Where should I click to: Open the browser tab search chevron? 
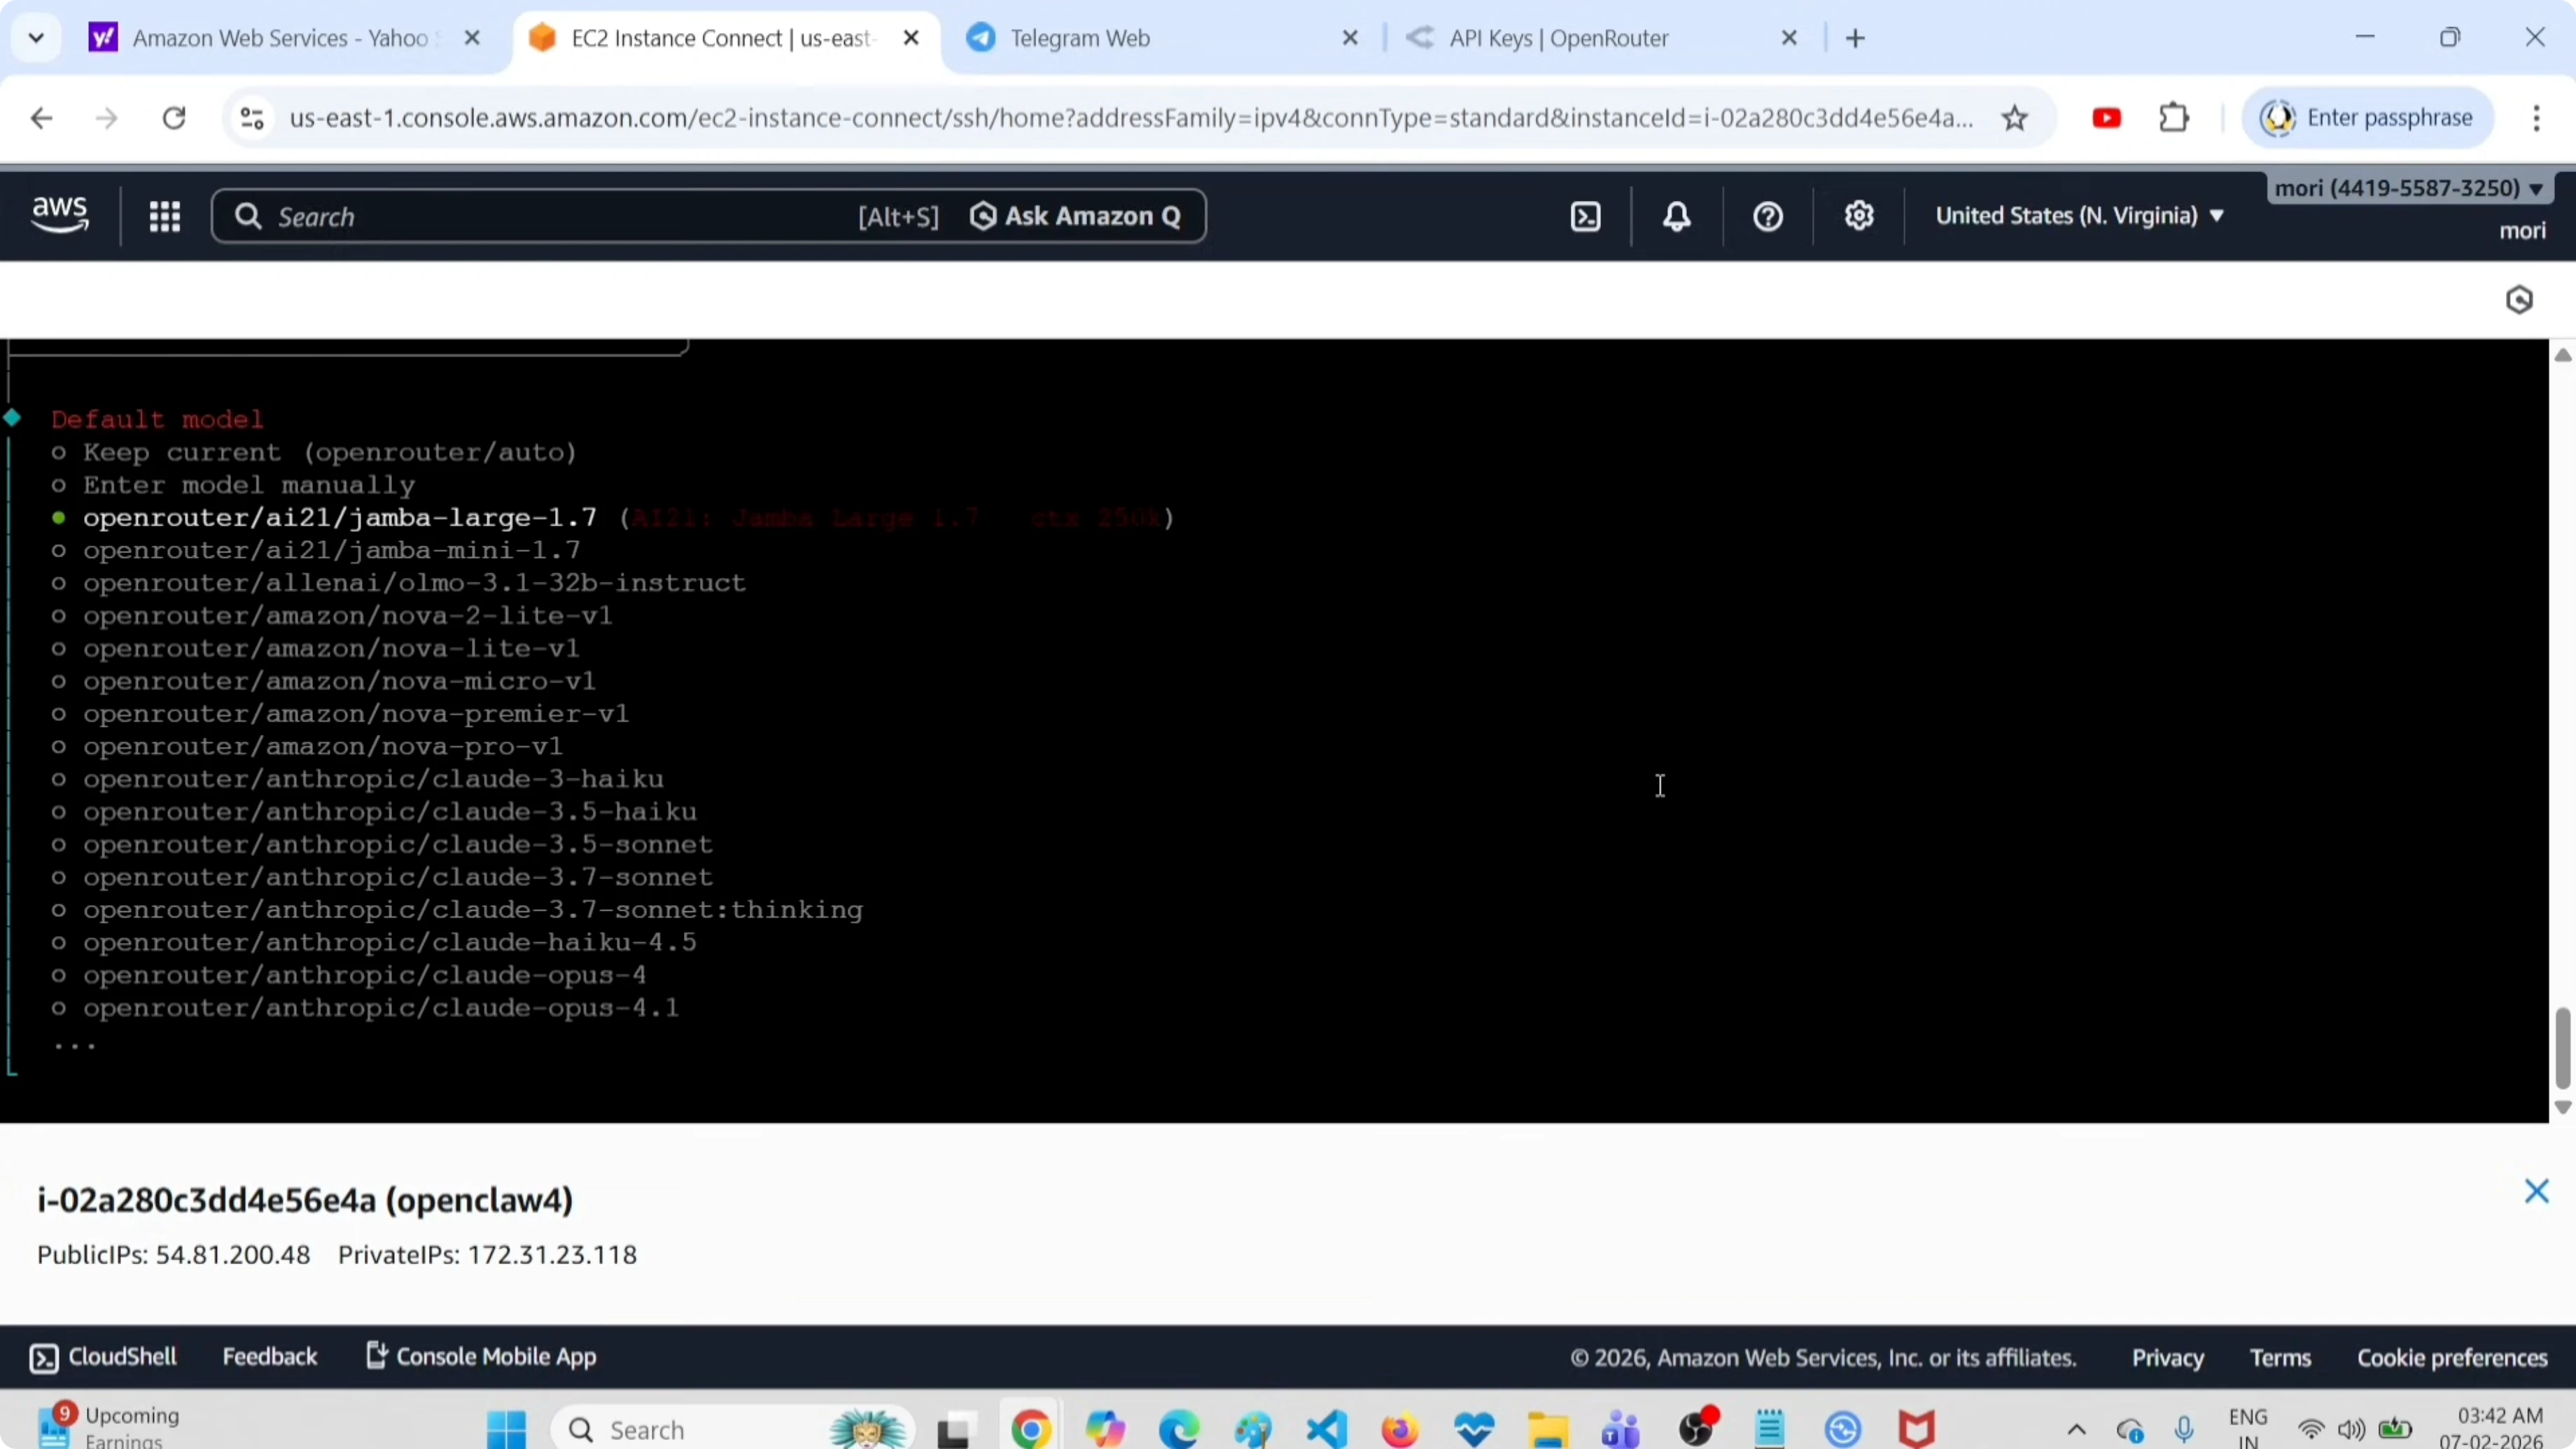36,37
